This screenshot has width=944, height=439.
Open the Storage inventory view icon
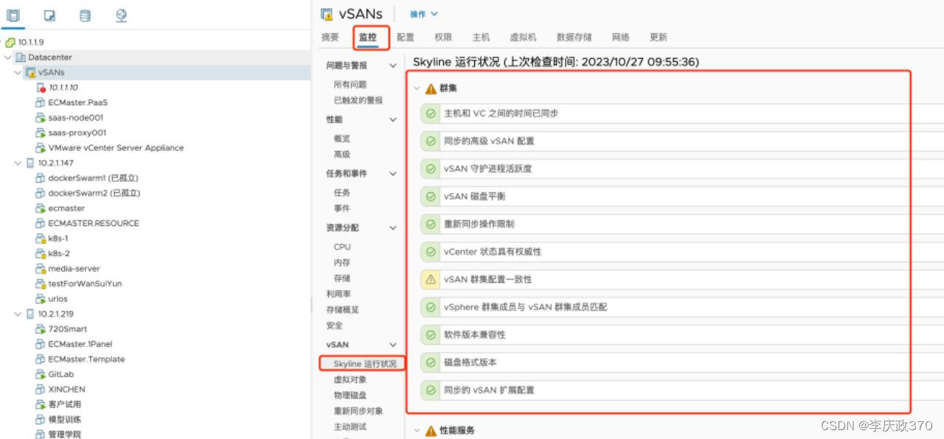coord(85,15)
